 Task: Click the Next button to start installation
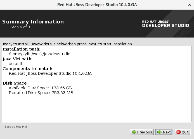(x=164, y=132)
